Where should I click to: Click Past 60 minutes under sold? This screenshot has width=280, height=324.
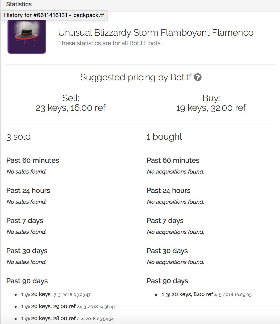click(x=33, y=160)
